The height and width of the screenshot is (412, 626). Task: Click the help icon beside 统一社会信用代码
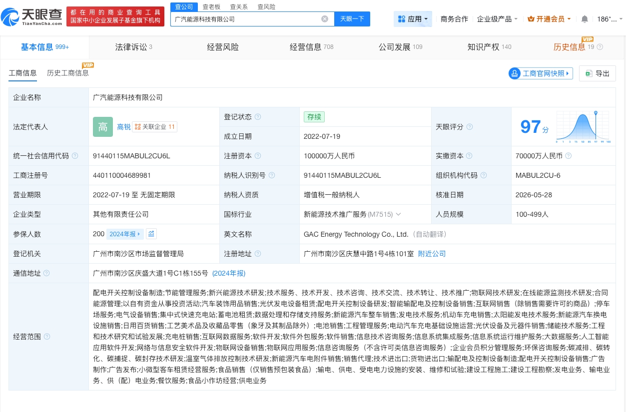[75, 156]
